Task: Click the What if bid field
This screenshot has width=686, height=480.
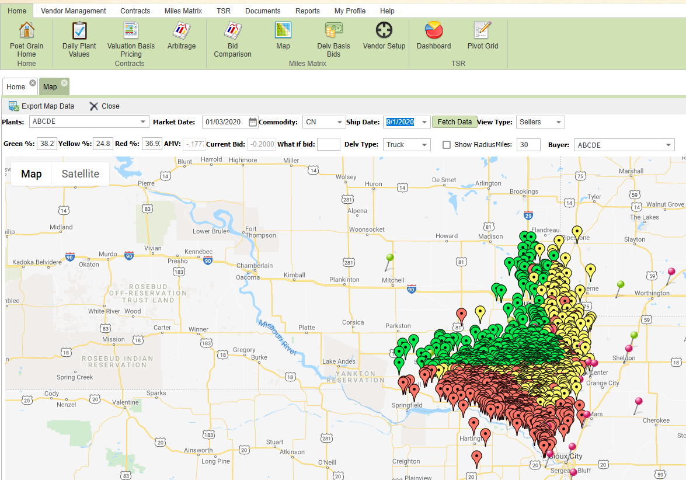Action: (x=328, y=144)
